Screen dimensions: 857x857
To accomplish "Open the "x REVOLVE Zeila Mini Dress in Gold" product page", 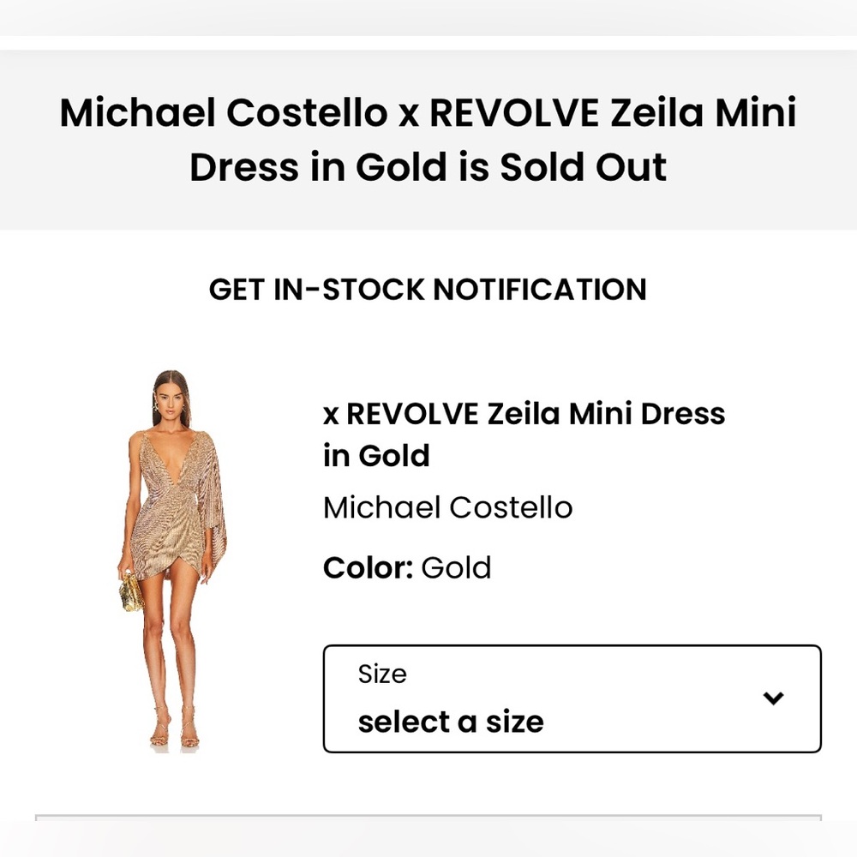I will [x=524, y=413].
